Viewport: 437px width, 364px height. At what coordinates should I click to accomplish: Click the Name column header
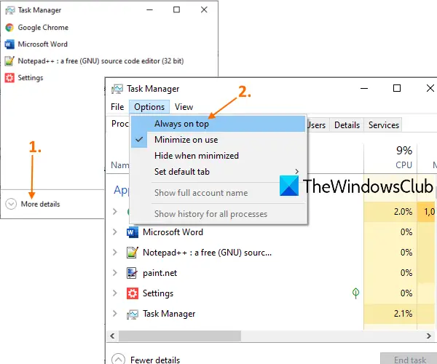point(120,165)
